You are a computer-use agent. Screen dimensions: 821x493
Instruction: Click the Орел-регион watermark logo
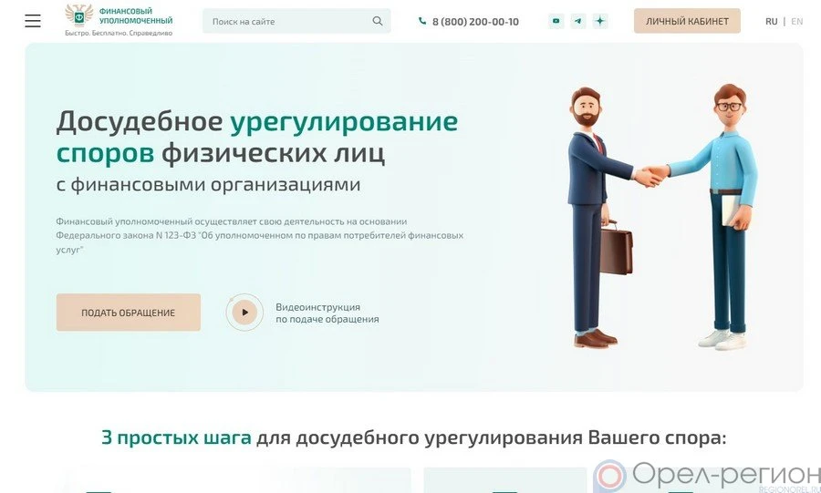[x=707, y=476]
